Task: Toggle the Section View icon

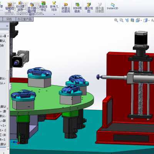Action: 132,20
